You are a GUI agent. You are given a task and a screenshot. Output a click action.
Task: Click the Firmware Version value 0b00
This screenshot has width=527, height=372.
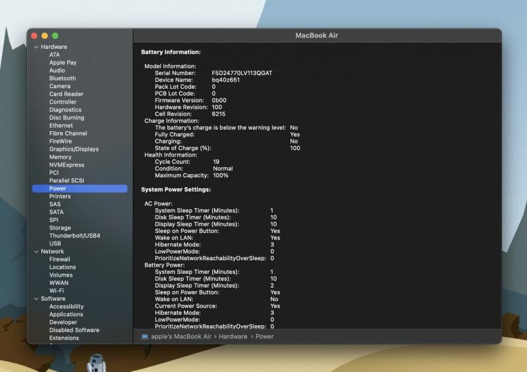219,101
